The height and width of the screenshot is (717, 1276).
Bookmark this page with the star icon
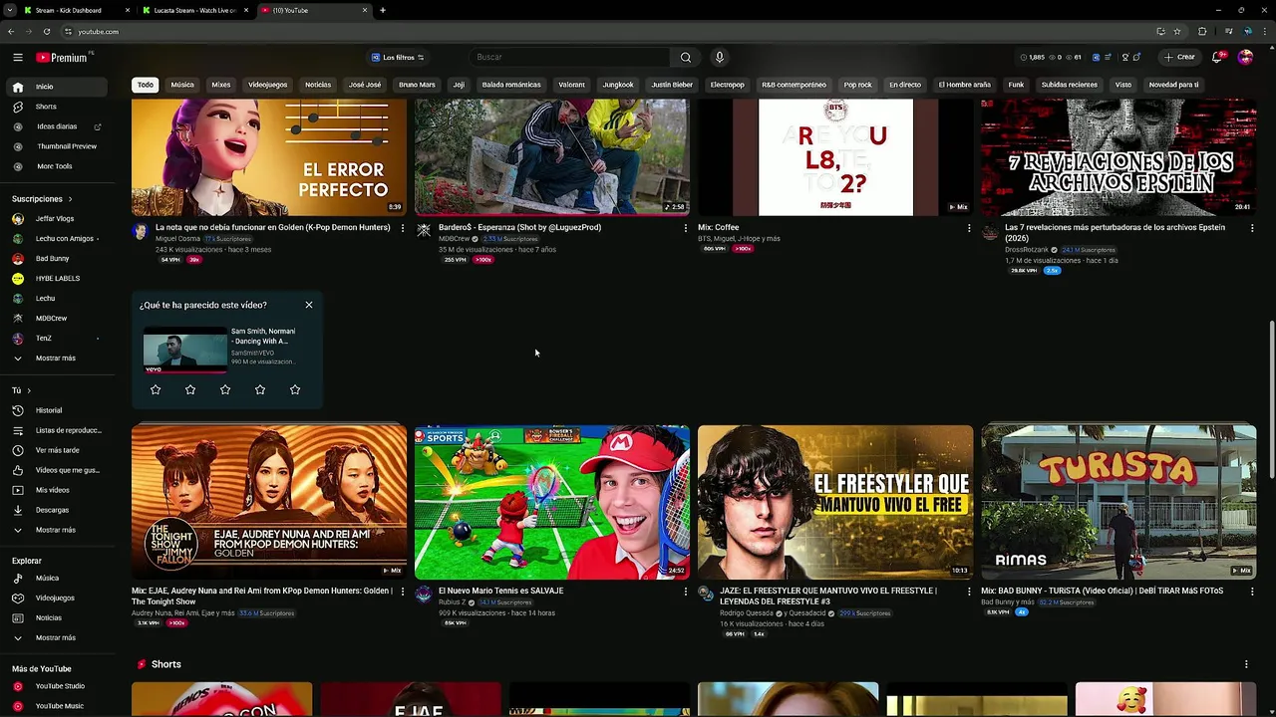1177,32
